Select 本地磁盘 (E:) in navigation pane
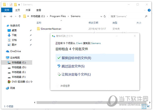The height and width of the screenshot is (110, 153). [19, 72]
